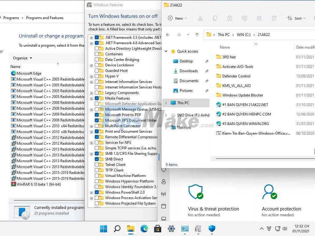Uncheck Microsoft Print to PDF
The width and height of the screenshot is (315, 236).
pyautogui.click(x=97, y=115)
